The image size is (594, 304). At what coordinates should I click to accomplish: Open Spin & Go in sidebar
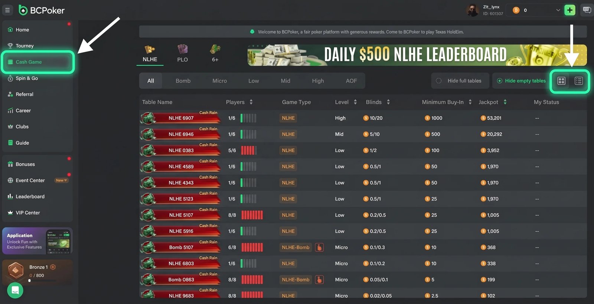(x=37, y=78)
